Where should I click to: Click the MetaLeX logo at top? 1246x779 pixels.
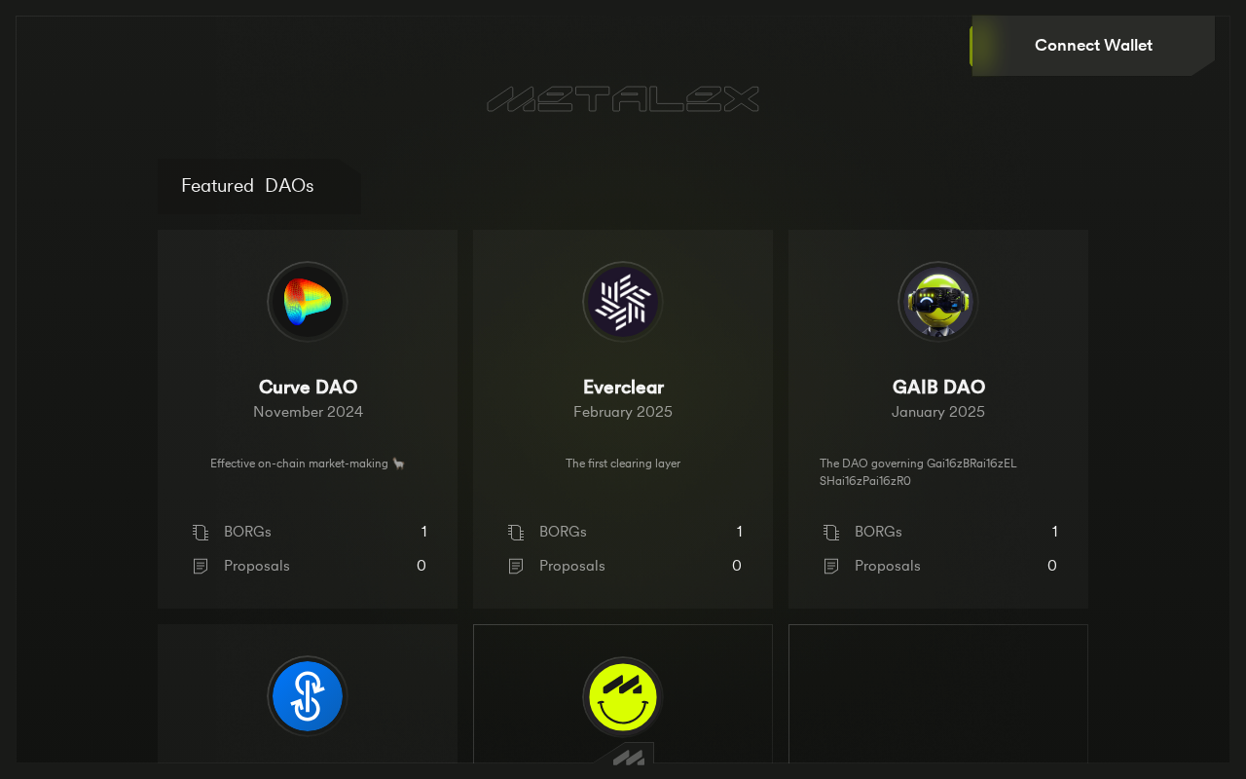tap(623, 99)
